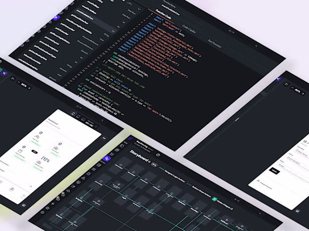
Task: Collapse the side panel in Dashboard window
Action: (x=13, y=79)
